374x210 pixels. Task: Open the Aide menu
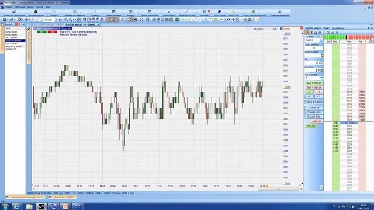48,7
